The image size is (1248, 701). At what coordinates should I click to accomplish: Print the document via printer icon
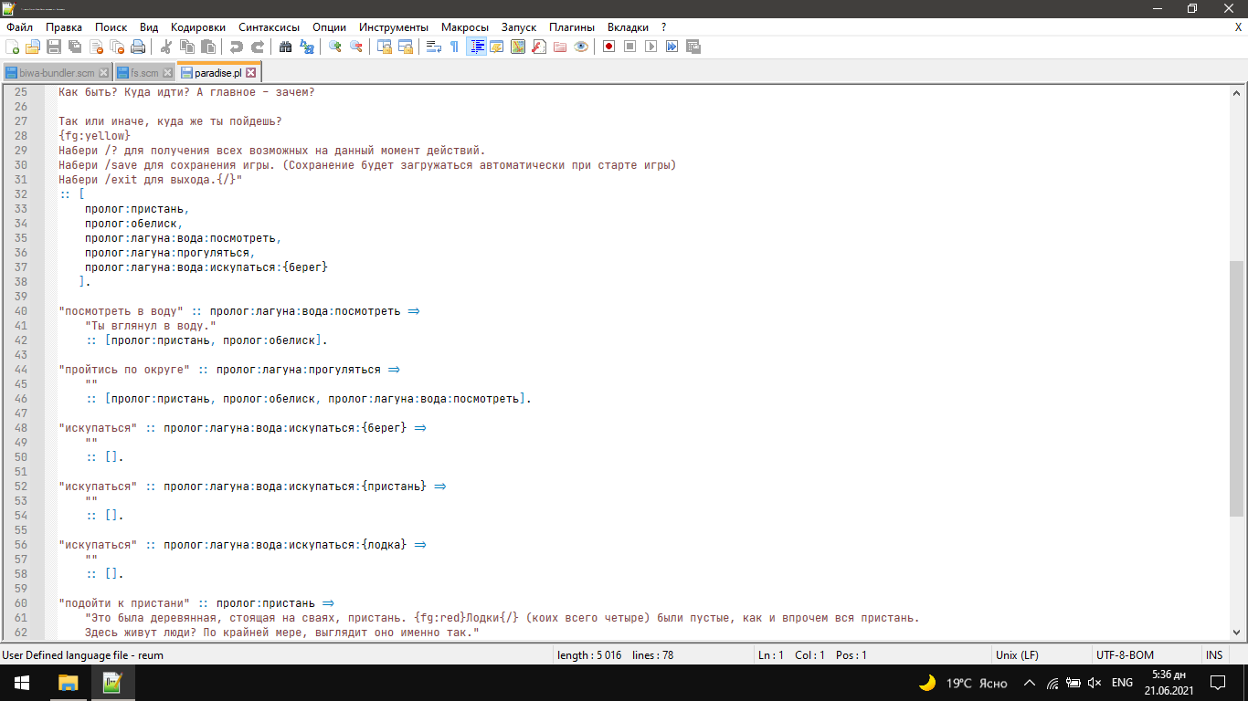coord(138,47)
